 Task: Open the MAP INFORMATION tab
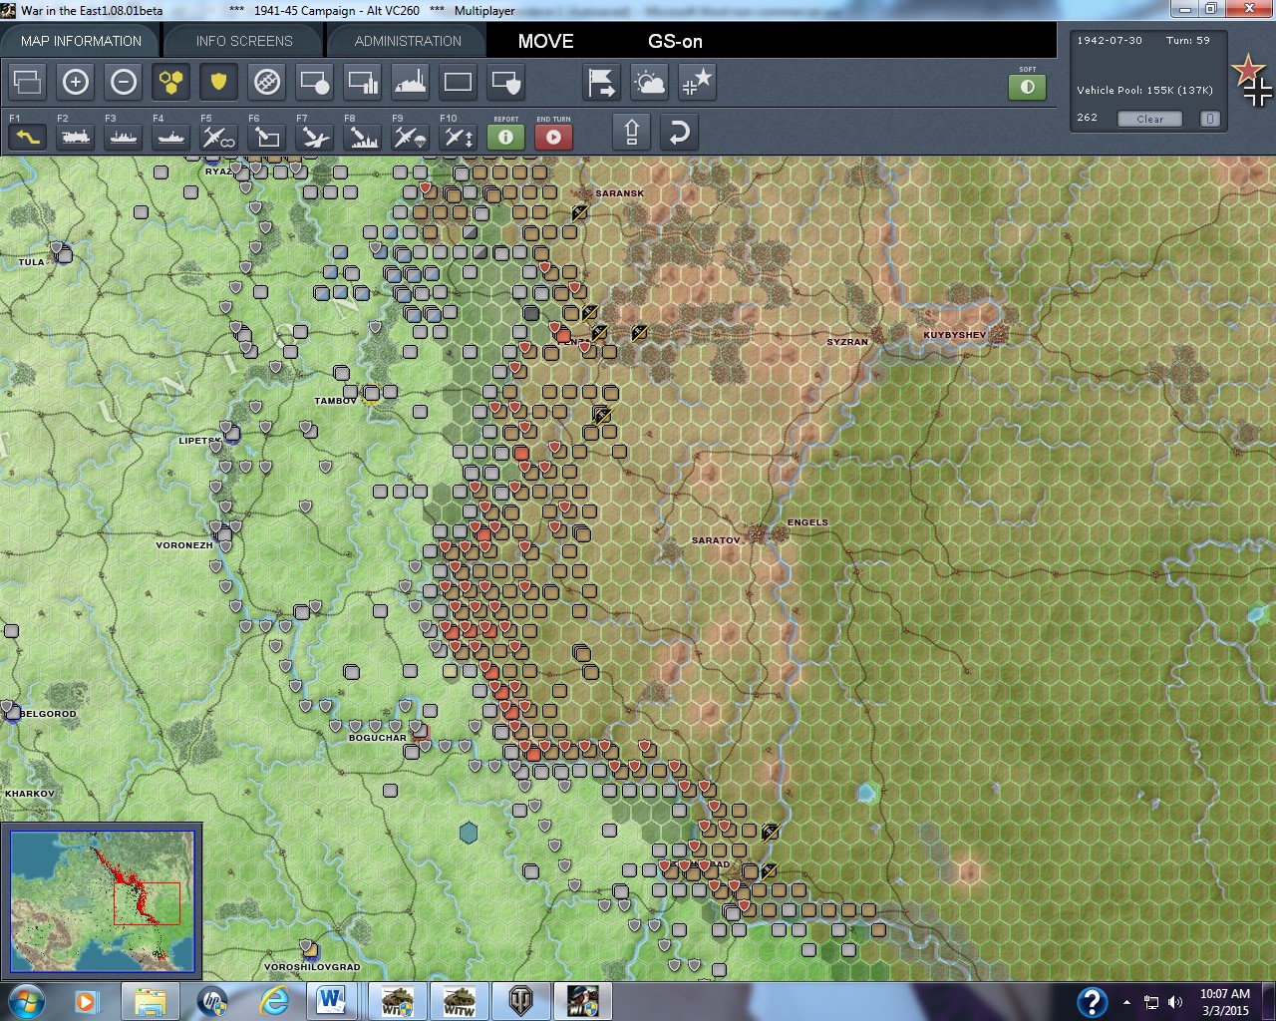click(x=81, y=41)
